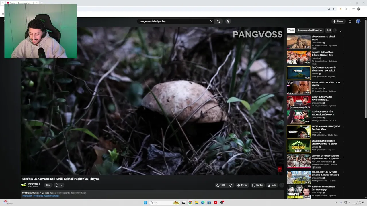Click the Windows taskbar search box
This screenshot has height=206, width=367.
(x=165, y=203)
